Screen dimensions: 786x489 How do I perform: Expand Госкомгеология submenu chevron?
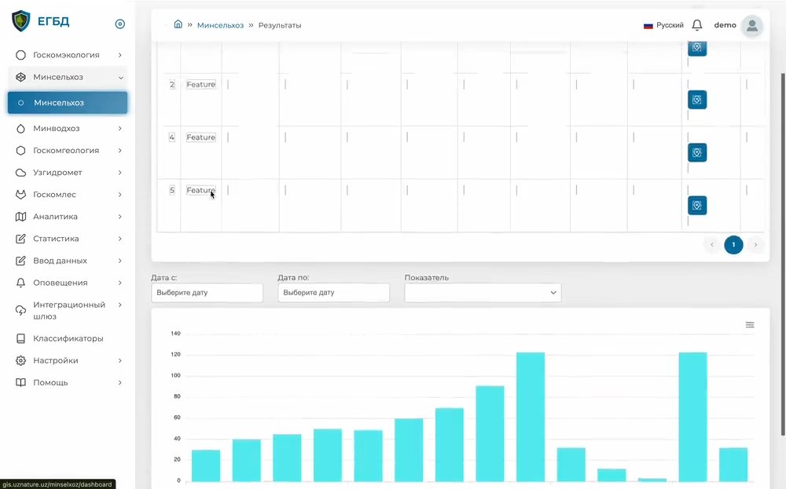coord(119,151)
